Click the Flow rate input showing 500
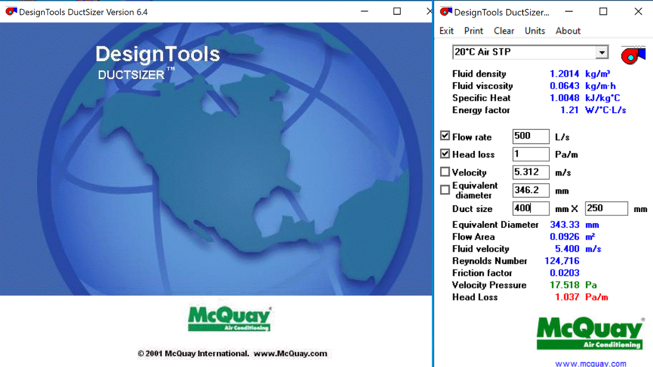The width and height of the screenshot is (653, 367). [531, 136]
